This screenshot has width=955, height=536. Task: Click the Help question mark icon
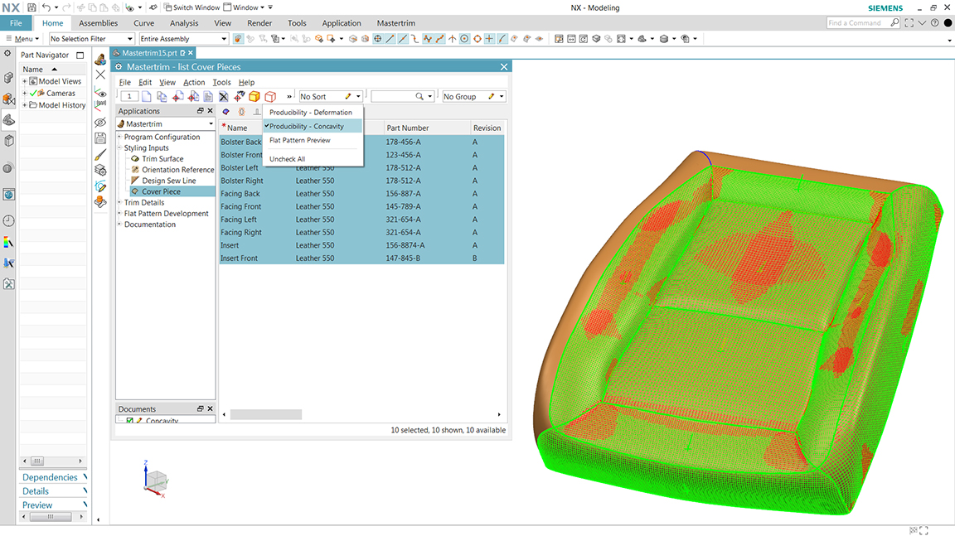[933, 23]
